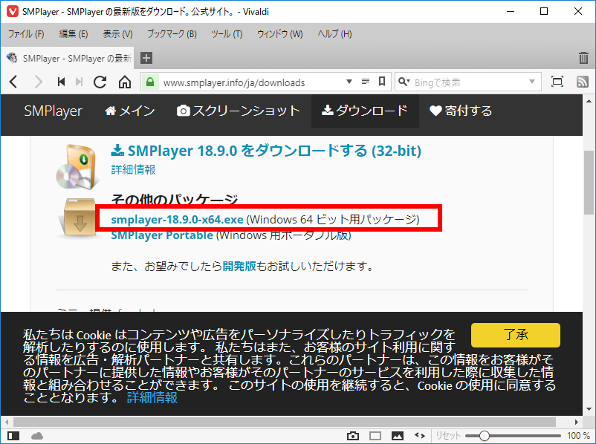Reload the current page
This screenshot has height=444, width=596.
pos(100,82)
